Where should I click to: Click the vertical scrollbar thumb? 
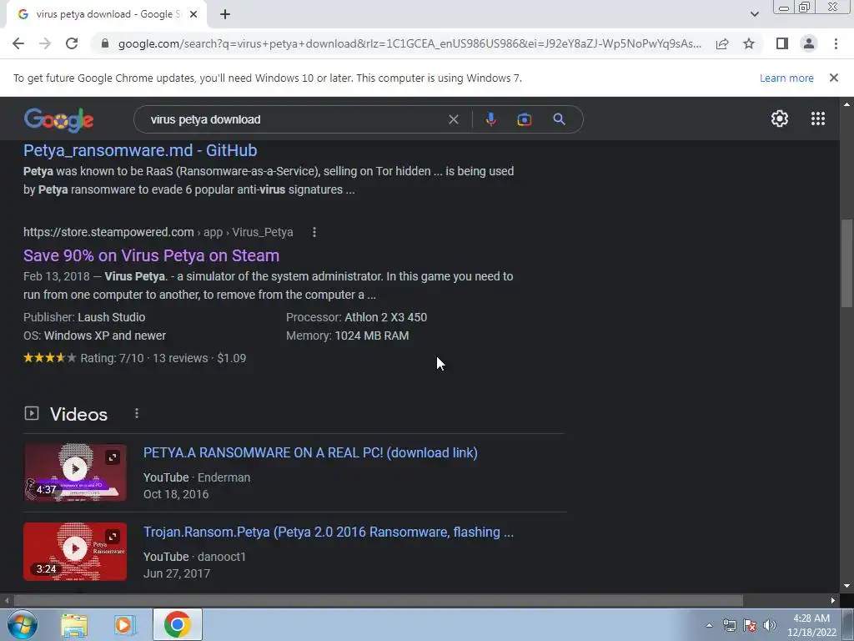pyautogui.click(x=846, y=263)
